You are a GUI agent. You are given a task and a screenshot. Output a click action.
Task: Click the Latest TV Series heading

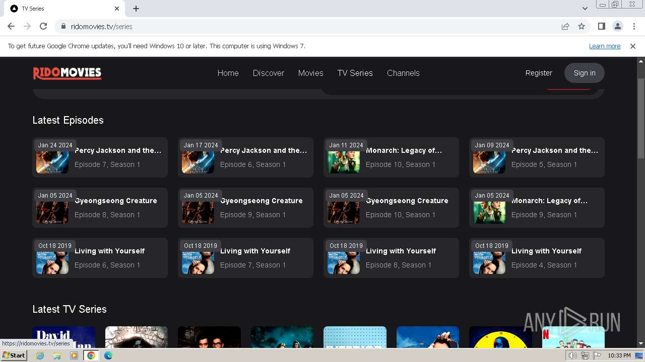[70, 309]
